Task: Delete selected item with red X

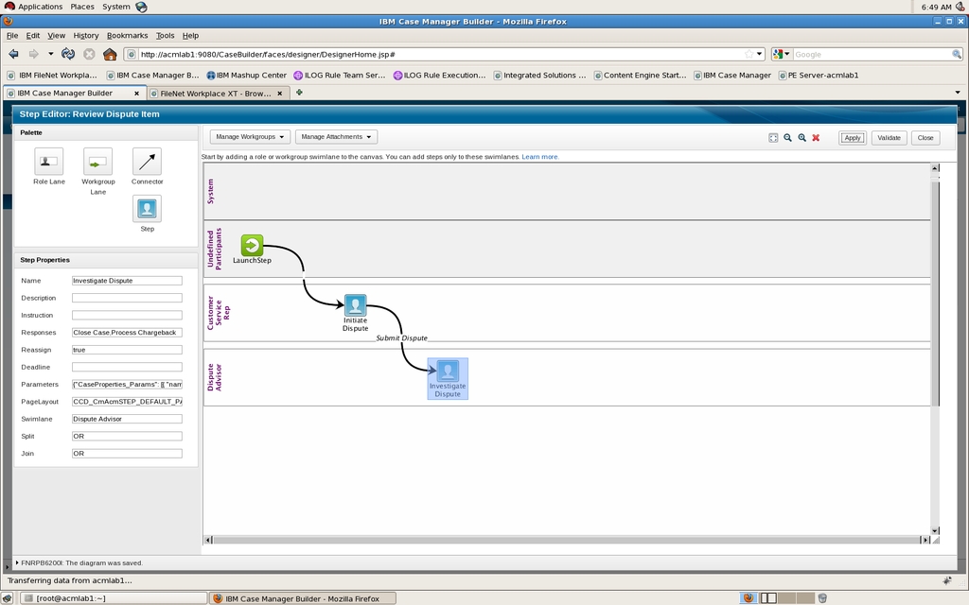Action: 816,138
